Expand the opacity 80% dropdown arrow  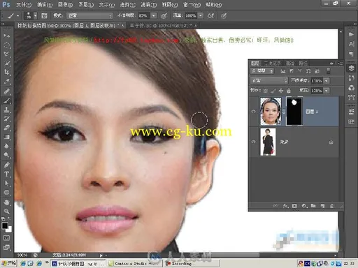(154, 15)
